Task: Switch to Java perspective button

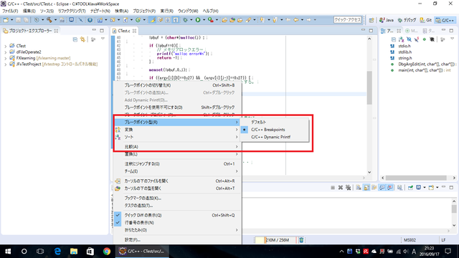Action: 386,20
